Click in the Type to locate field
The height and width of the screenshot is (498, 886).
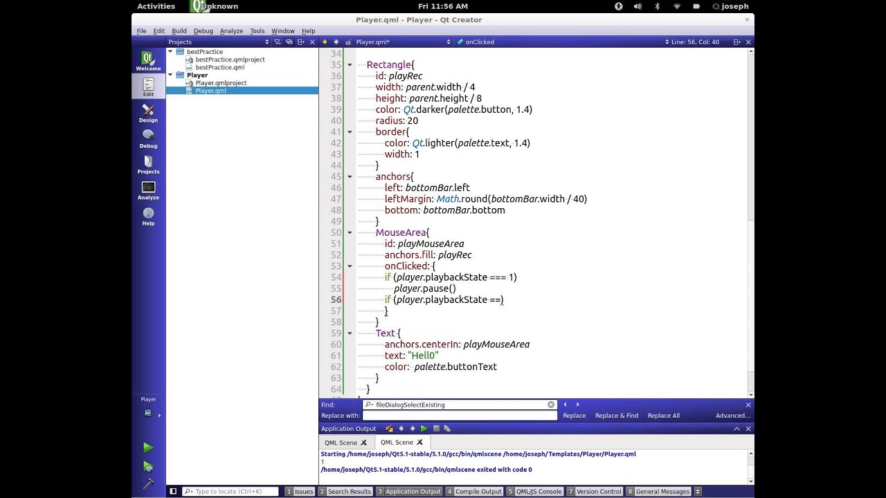230,492
